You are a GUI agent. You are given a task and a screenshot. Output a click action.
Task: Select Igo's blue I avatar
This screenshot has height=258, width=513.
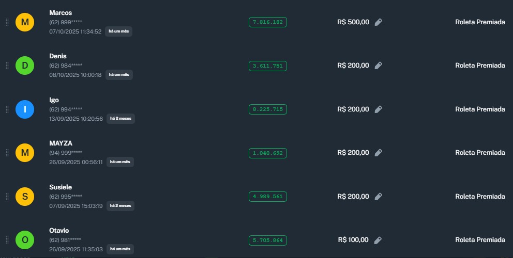pyautogui.click(x=25, y=109)
